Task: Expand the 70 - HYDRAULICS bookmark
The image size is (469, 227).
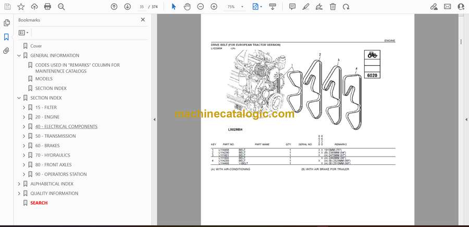Action: click(24, 155)
